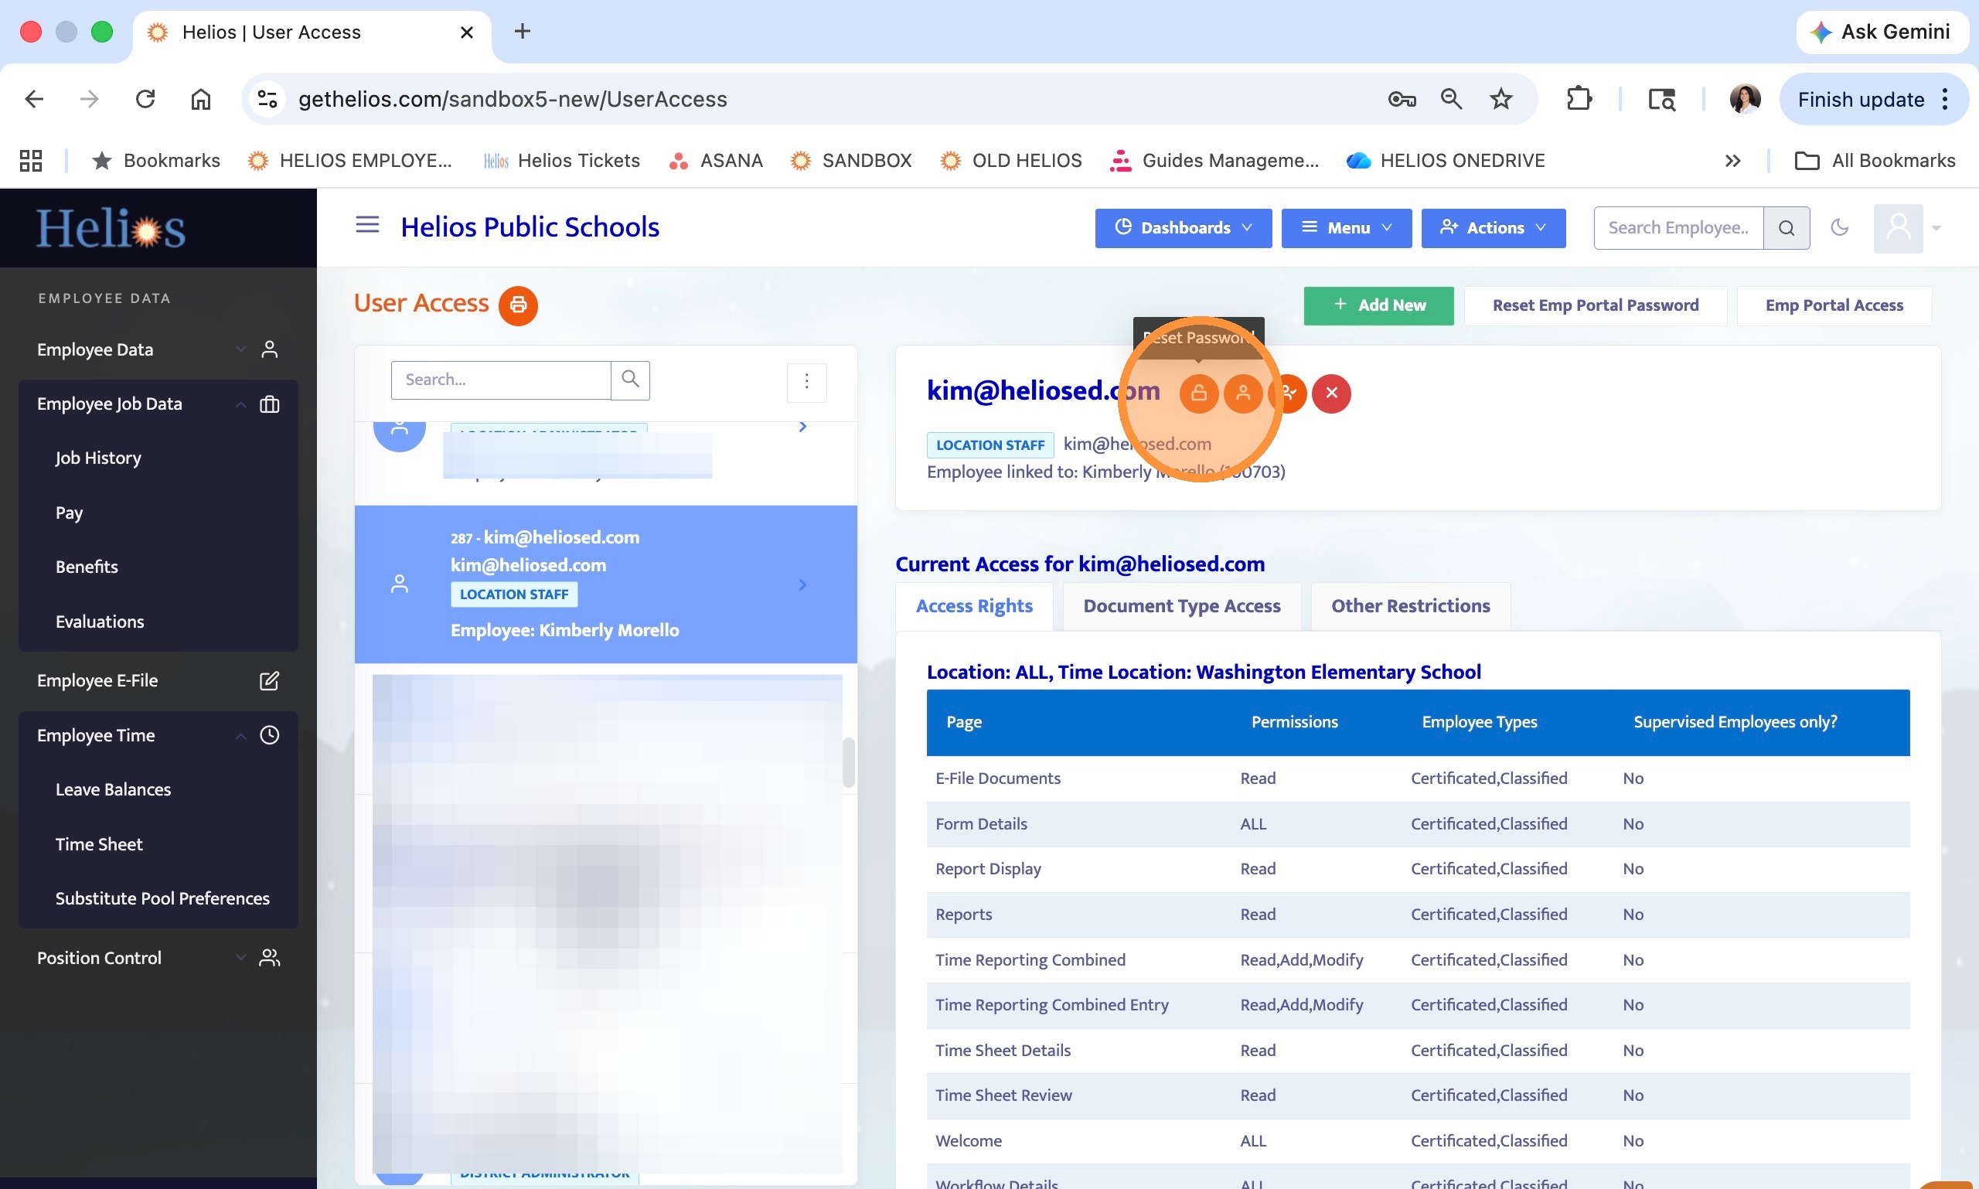
Task: Click the briefcase icon next to Employee Job Data
Action: point(269,404)
